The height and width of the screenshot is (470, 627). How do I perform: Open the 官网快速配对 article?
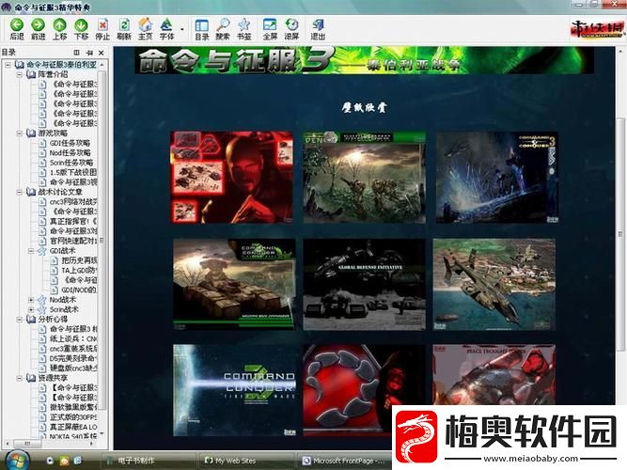[x=72, y=241]
